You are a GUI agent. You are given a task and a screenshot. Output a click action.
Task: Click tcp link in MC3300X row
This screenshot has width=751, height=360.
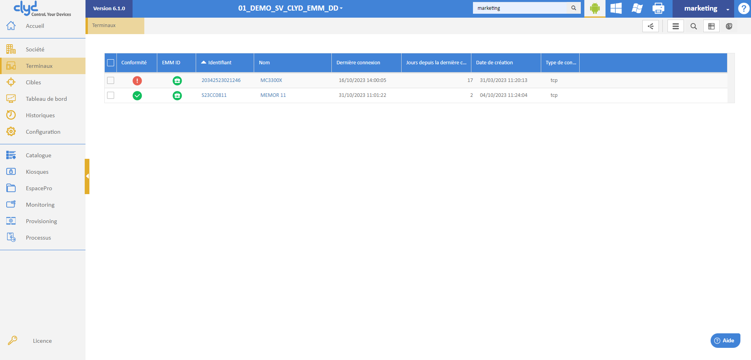[x=554, y=80]
